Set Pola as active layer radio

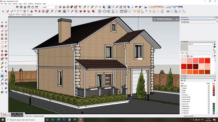182,93
